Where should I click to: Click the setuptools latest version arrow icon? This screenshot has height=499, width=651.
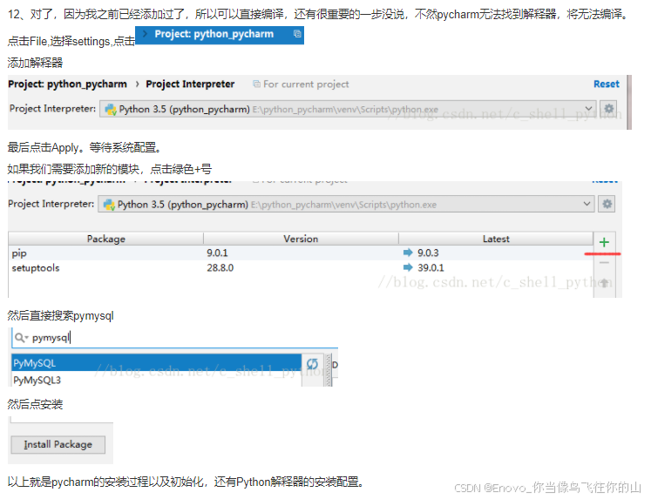pyautogui.click(x=408, y=267)
